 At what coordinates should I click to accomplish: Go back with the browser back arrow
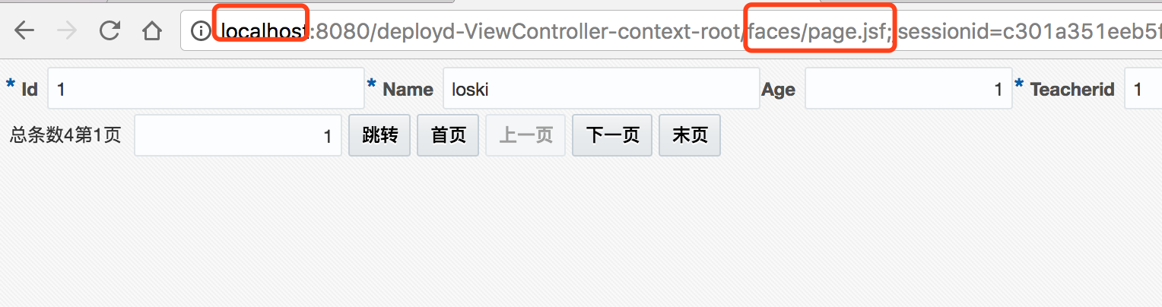pos(25,30)
